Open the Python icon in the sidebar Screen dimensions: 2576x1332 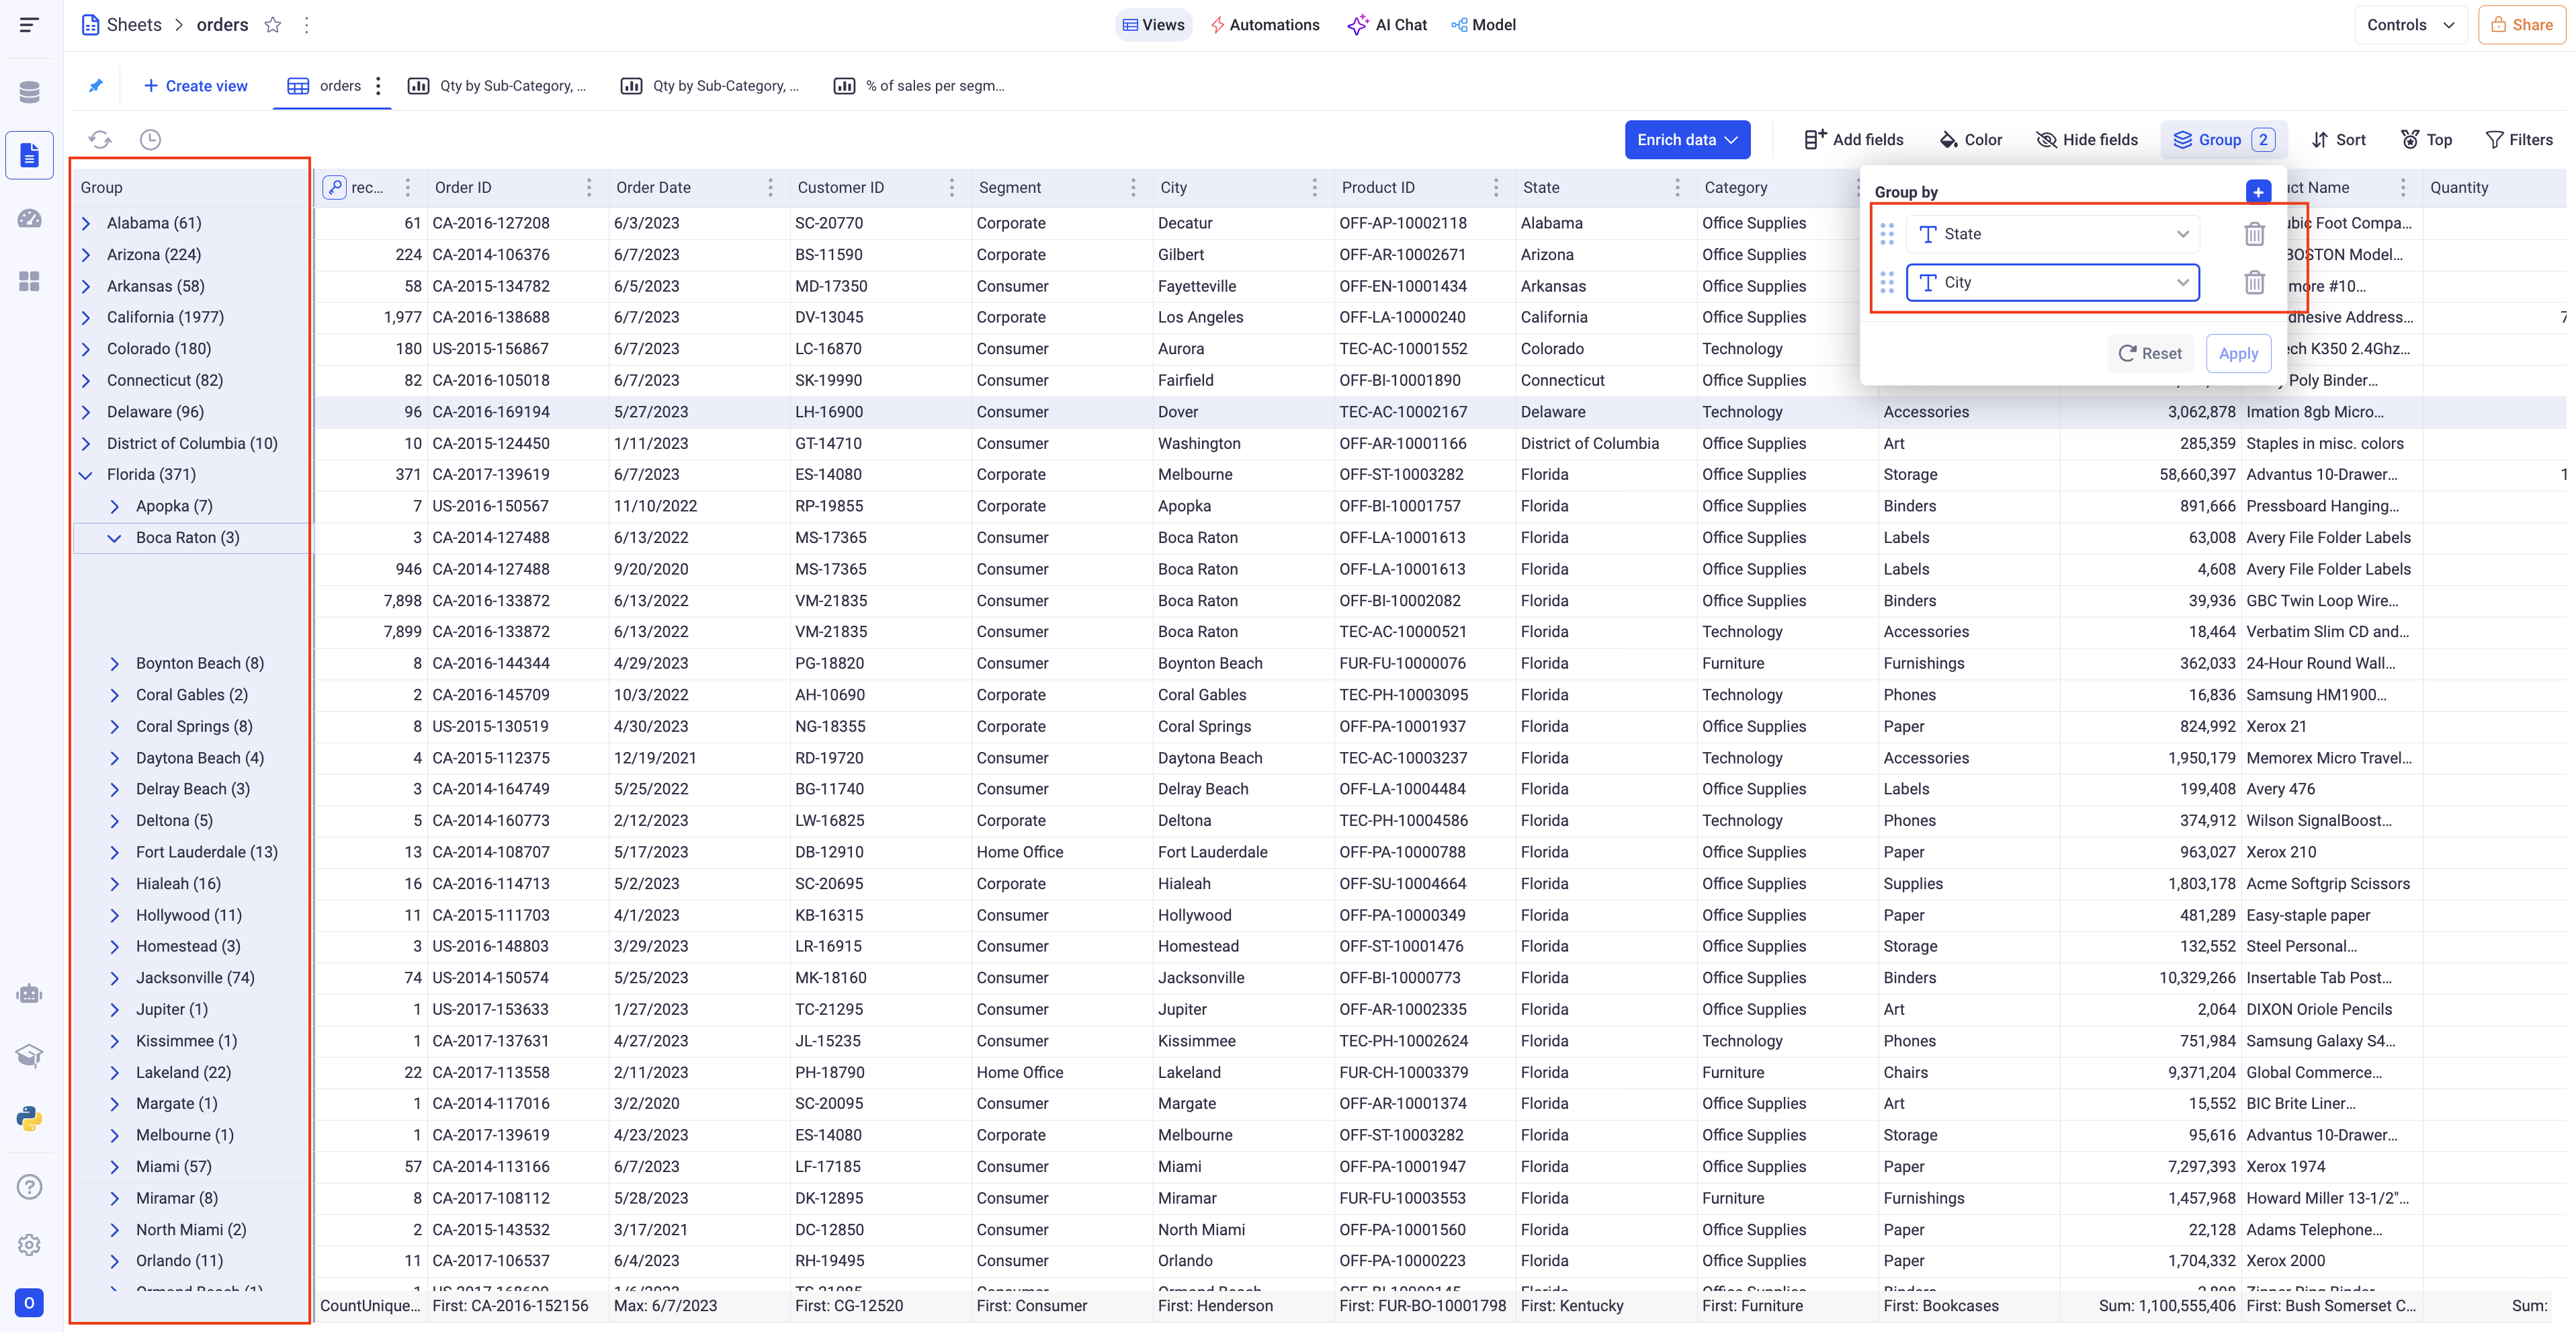point(29,1118)
